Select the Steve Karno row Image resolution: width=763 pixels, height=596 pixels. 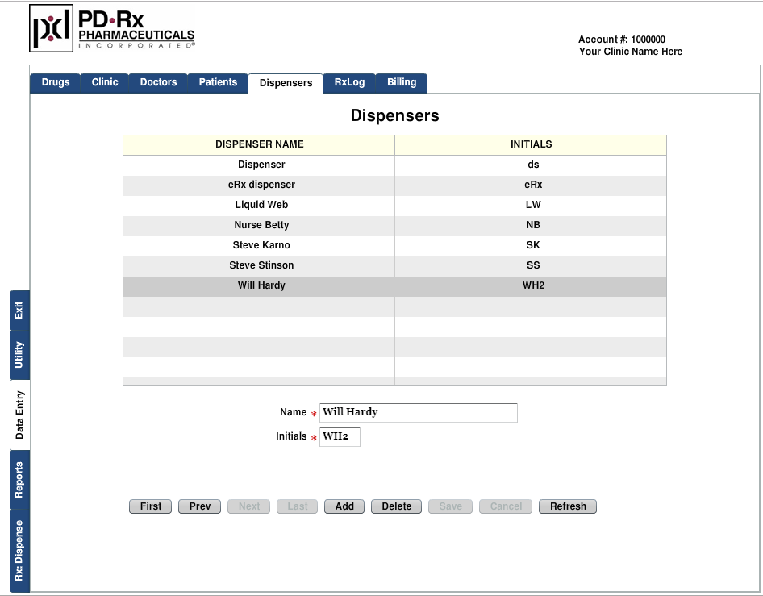click(x=260, y=245)
